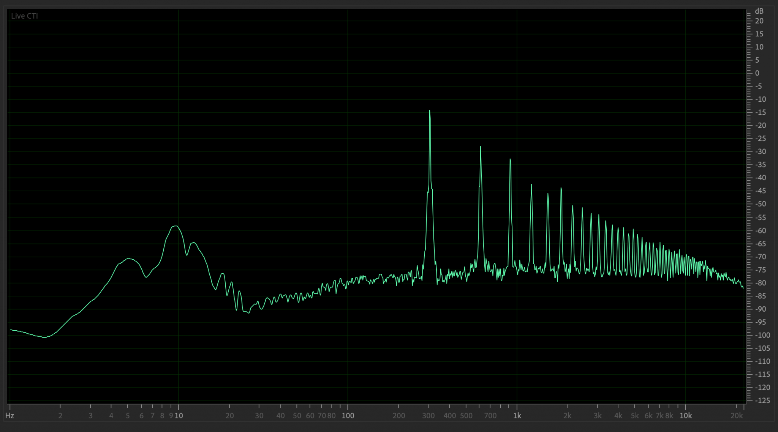Image resolution: width=778 pixels, height=432 pixels.
Task: Click the tallest spectrum peak near 300 Hz
Action: [x=430, y=111]
